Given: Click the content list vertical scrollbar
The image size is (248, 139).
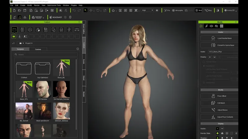Looking at the screenshot, I should pos(77,94).
